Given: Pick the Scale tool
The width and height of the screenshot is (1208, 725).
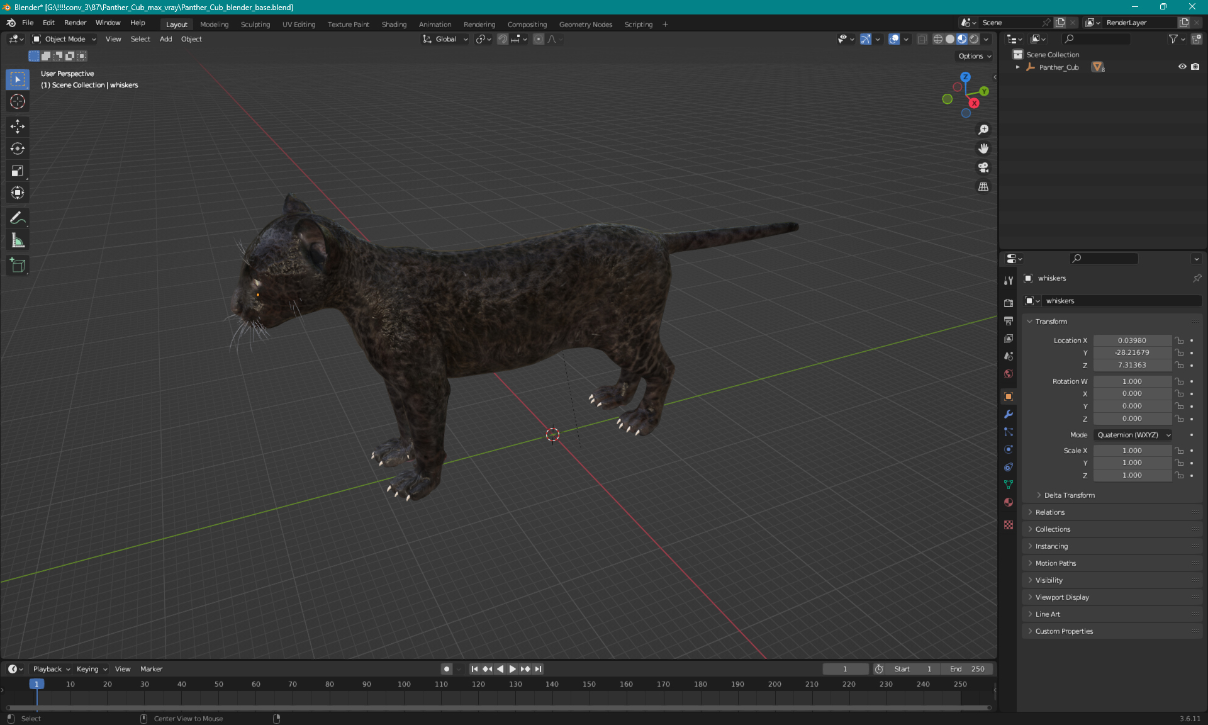Looking at the screenshot, I should (x=18, y=171).
